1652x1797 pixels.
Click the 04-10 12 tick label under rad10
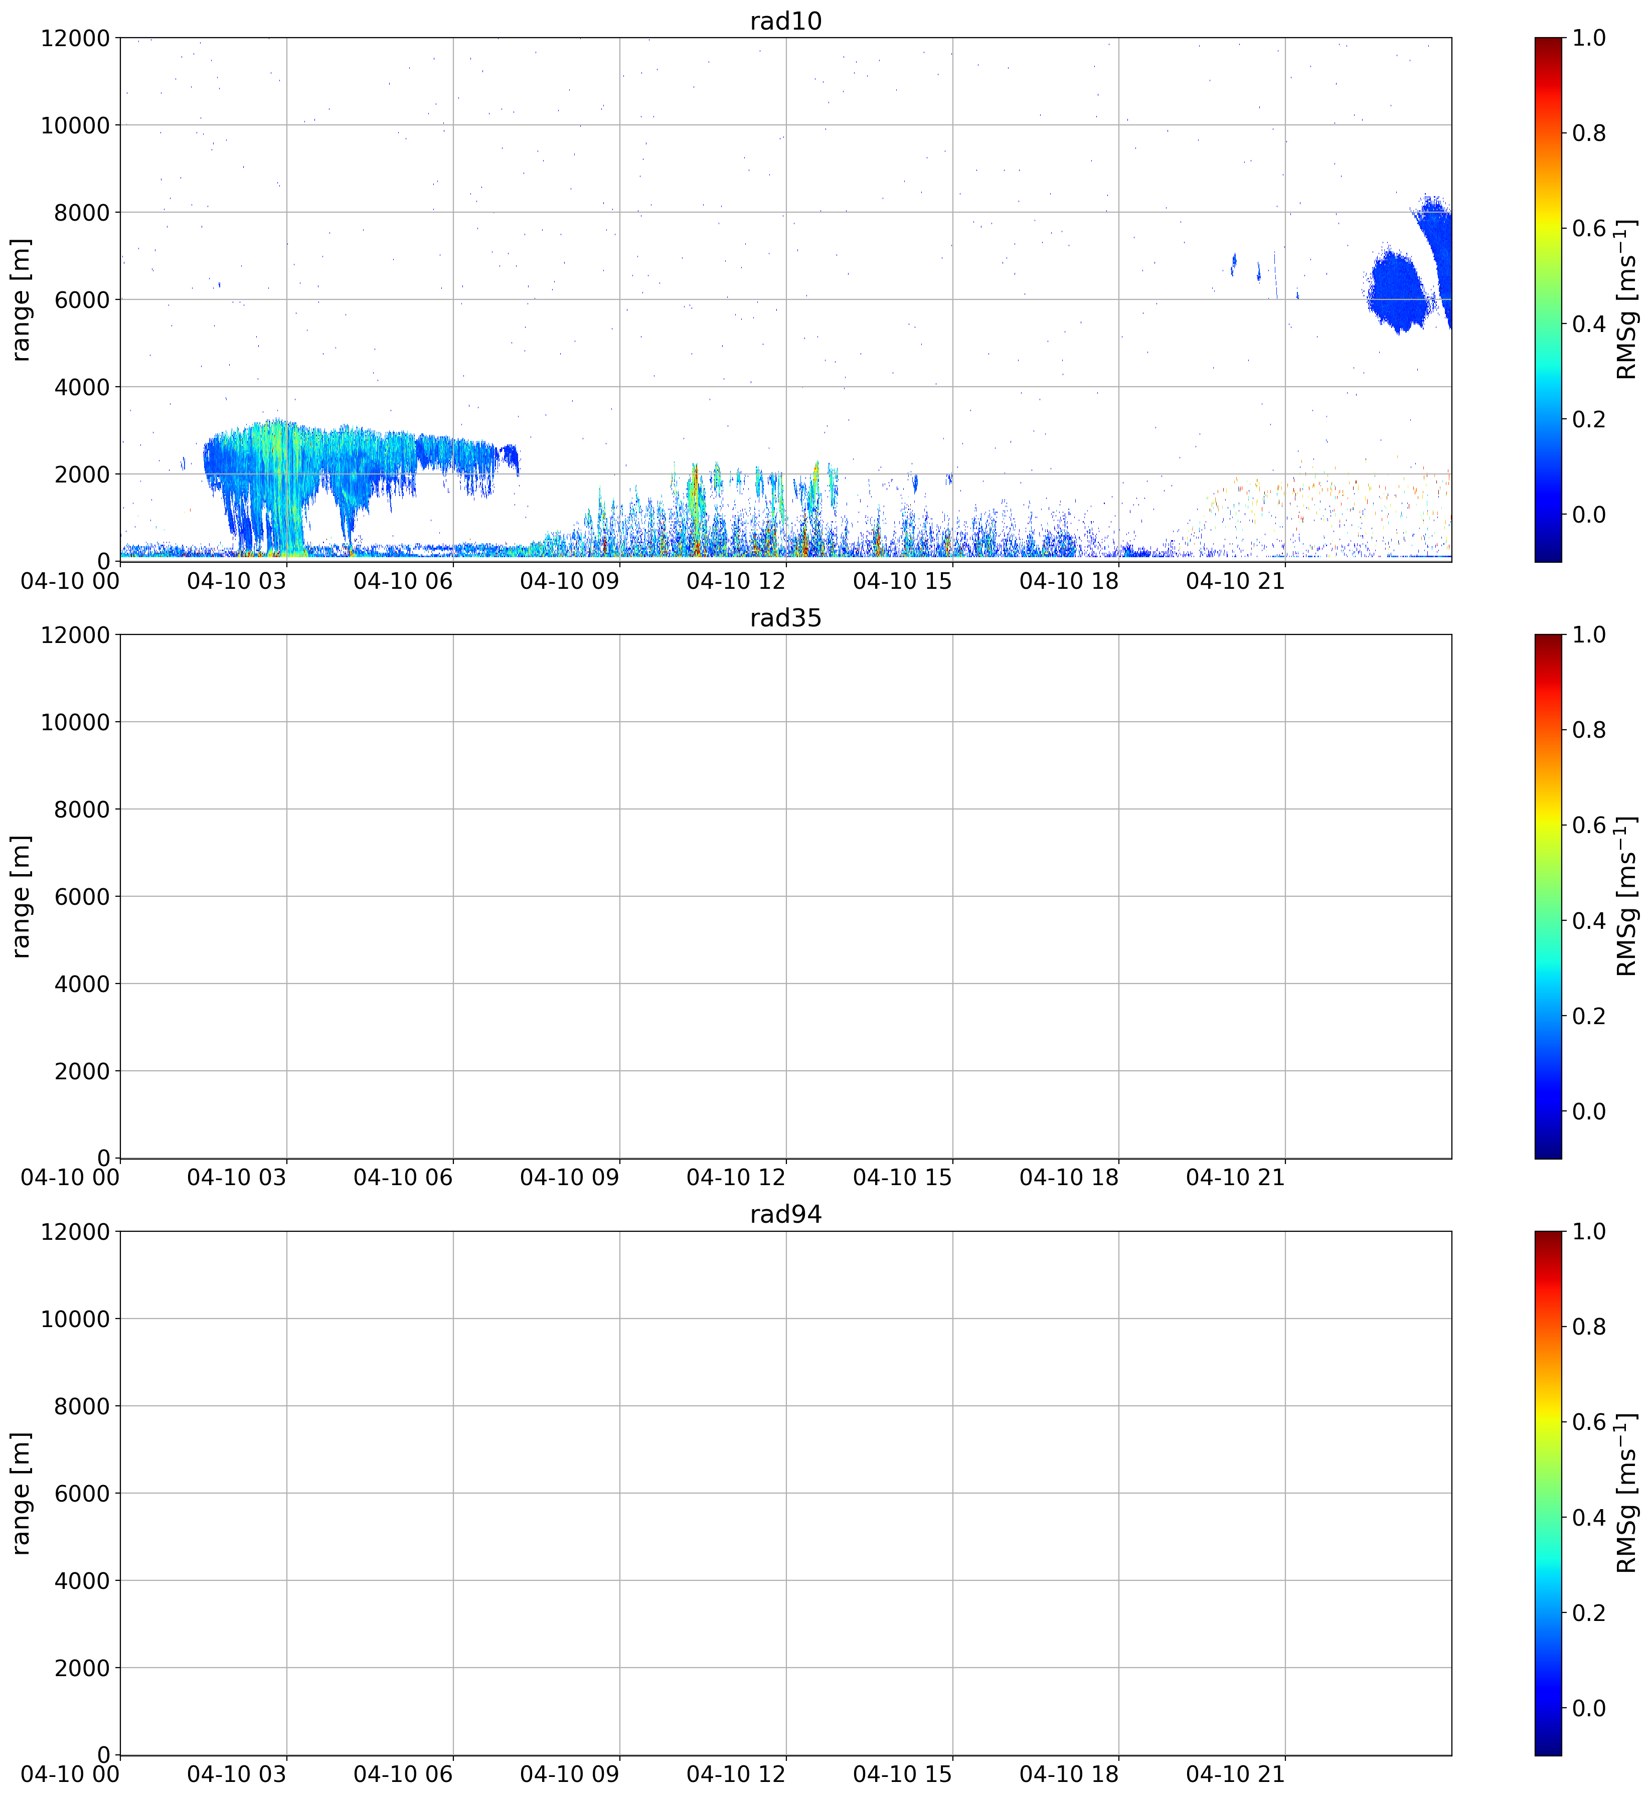coord(736,581)
